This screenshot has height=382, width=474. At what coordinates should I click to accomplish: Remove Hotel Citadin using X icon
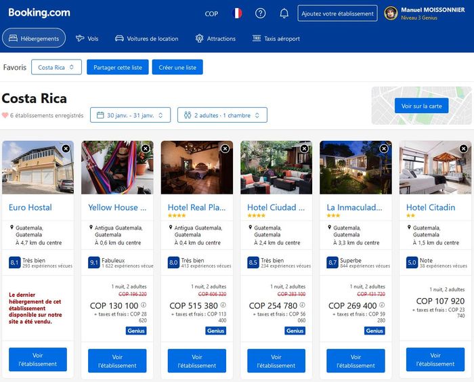464,148
